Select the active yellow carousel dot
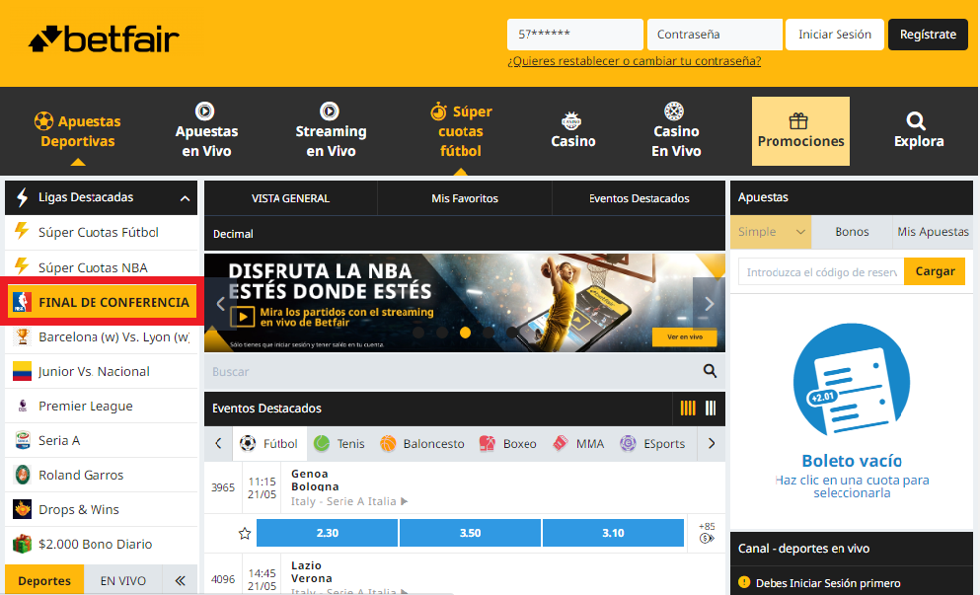This screenshot has height=595, width=980. (465, 333)
